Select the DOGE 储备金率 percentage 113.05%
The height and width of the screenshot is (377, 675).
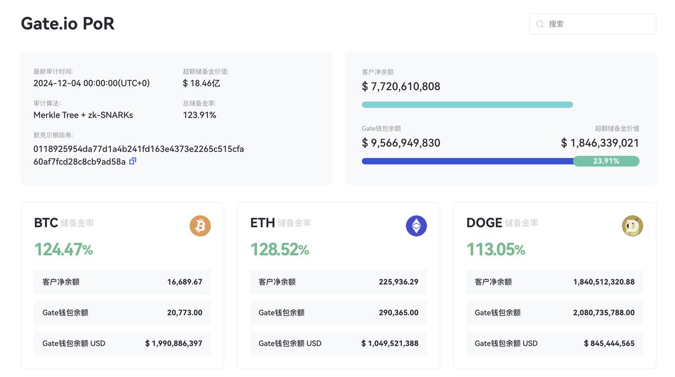(x=496, y=249)
